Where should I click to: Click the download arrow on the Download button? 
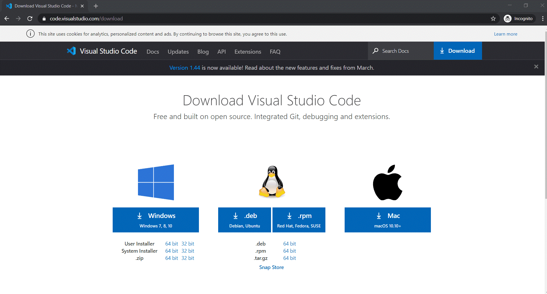[442, 50]
